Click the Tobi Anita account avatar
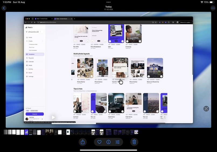Image resolution: width=217 pixels, height=152 pixels. [27, 119]
